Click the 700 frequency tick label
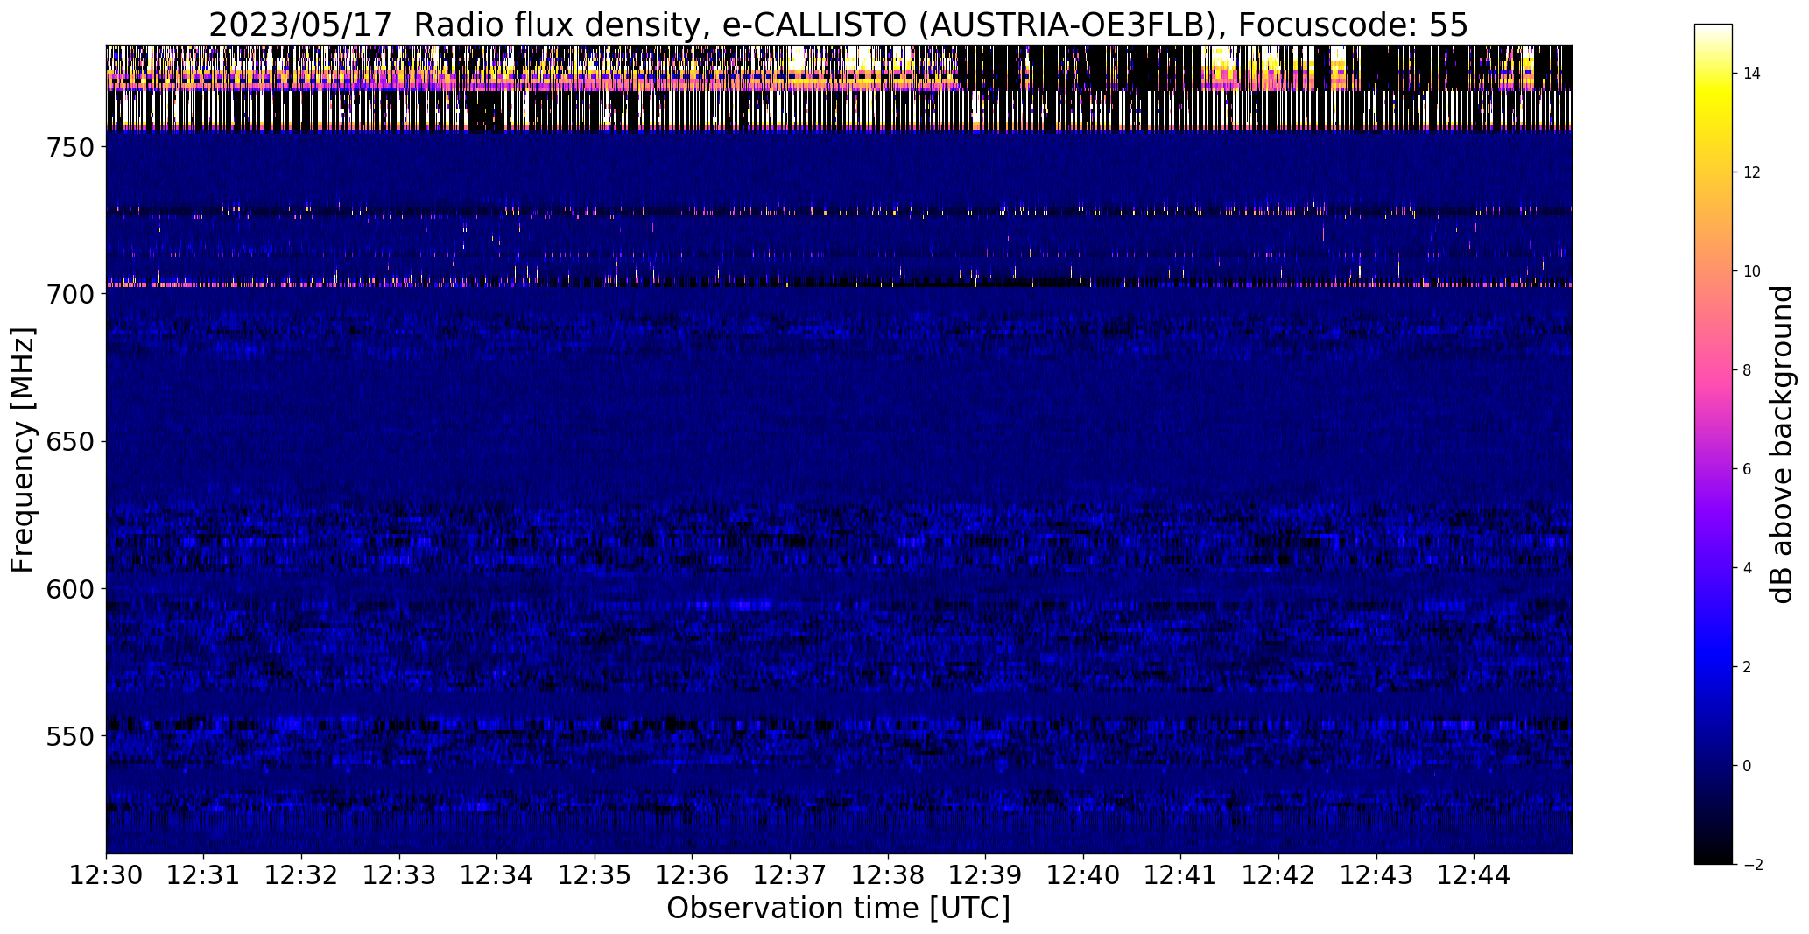The width and height of the screenshot is (1809, 934). click(x=69, y=295)
